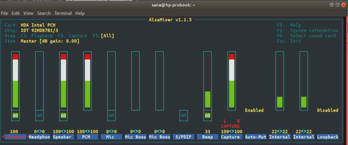
Task: Open the Search menu
Action: pyautogui.click(x=44, y=13)
